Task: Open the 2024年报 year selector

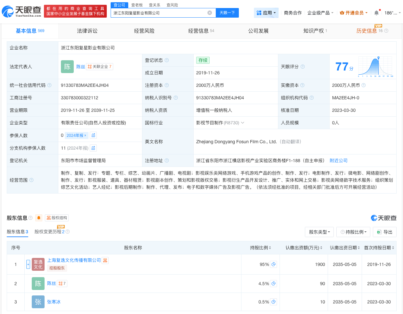Action: pyautogui.click(x=76, y=135)
